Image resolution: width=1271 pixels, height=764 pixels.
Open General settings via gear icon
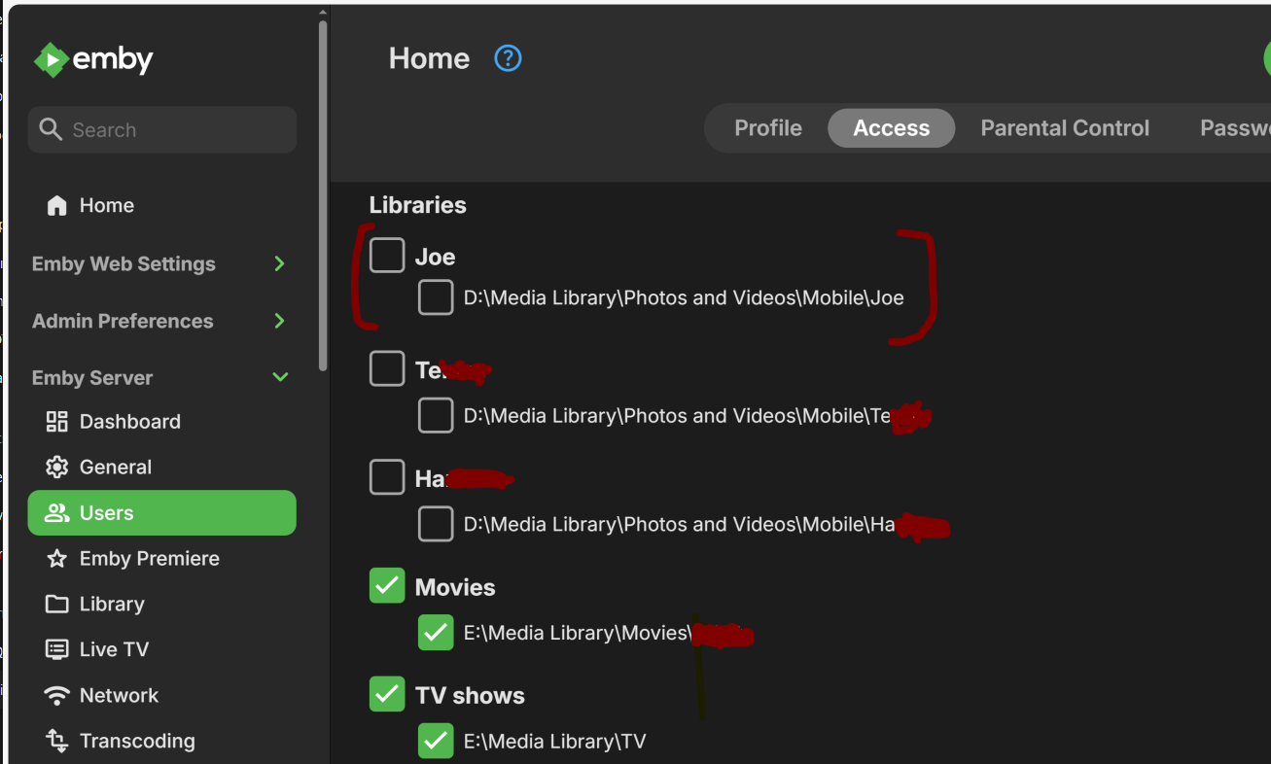pyautogui.click(x=57, y=468)
